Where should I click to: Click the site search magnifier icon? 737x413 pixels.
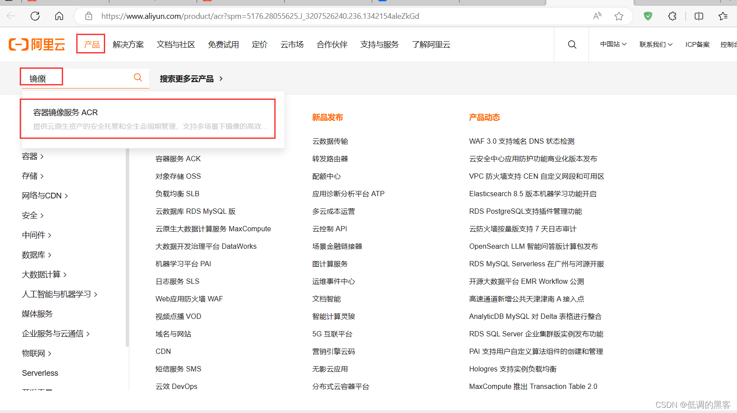[572, 44]
